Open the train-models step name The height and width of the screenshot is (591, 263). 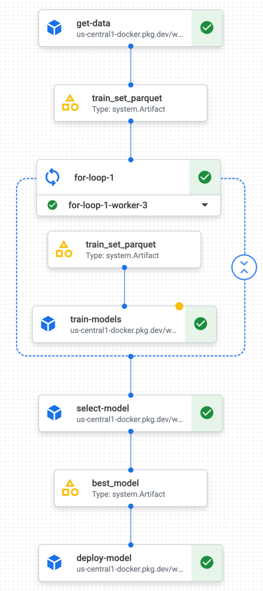[x=96, y=319]
